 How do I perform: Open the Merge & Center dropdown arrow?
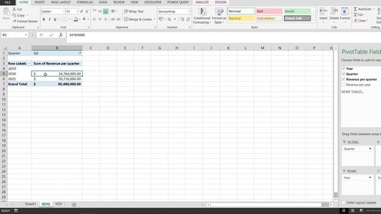click(x=155, y=19)
